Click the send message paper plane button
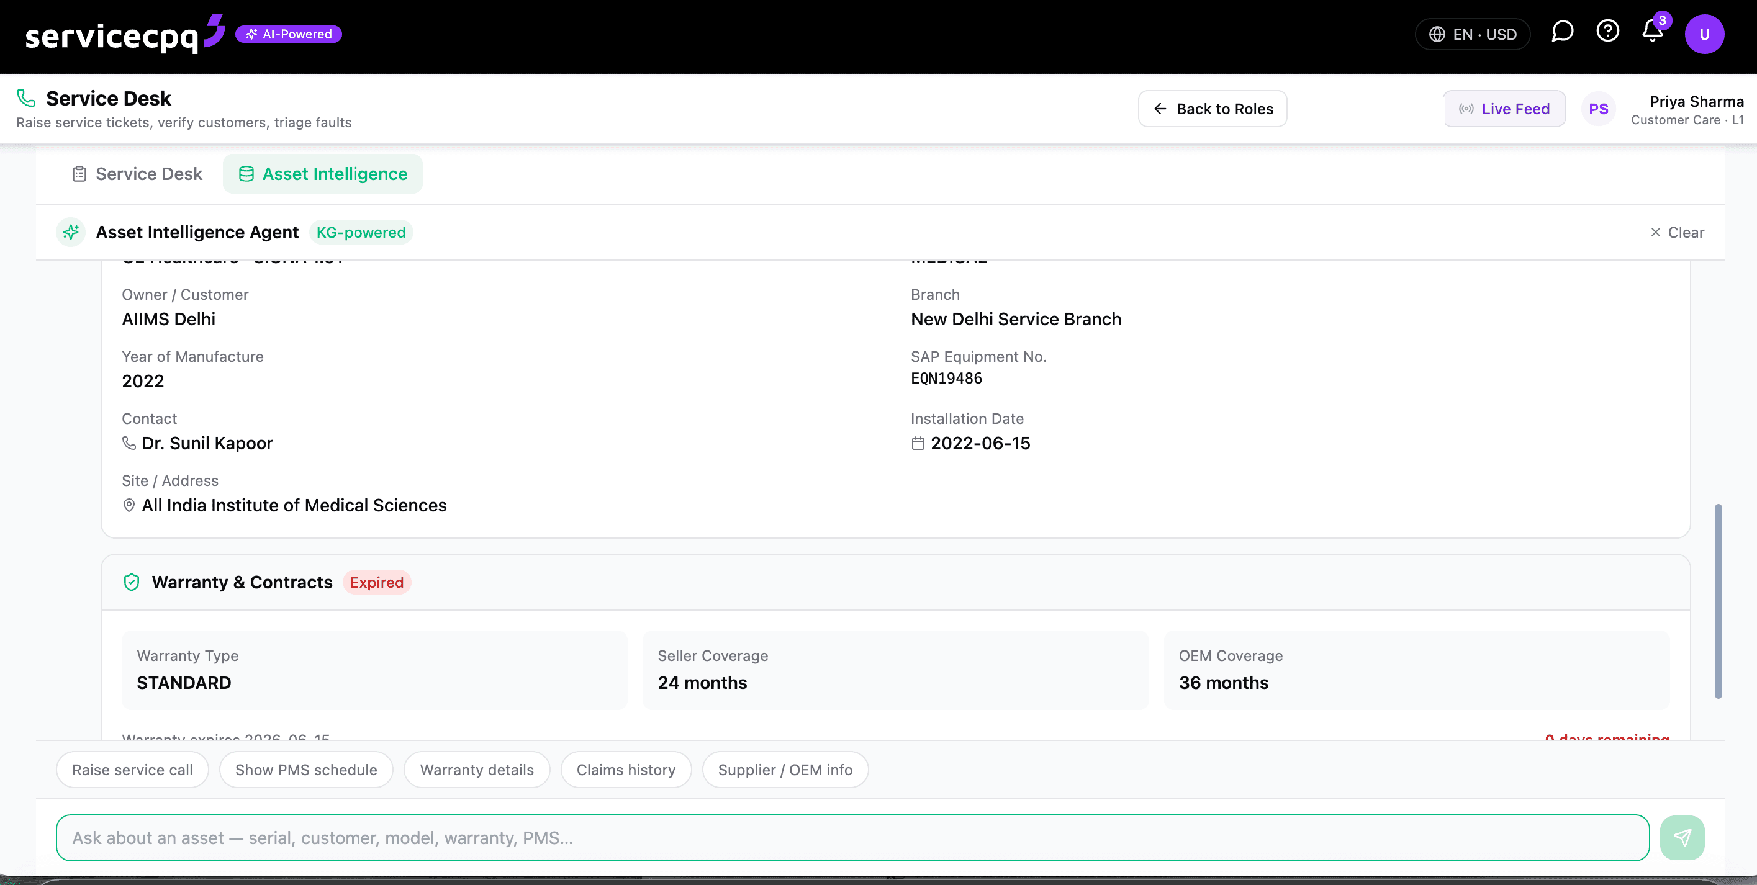1757x885 pixels. [x=1682, y=837]
